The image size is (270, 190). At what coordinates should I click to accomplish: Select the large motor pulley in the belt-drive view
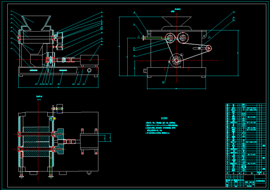[176, 60]
